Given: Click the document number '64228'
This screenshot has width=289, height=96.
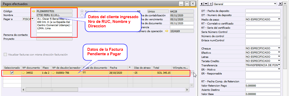Looking at the screenshot, I should [x=182, y=11].
